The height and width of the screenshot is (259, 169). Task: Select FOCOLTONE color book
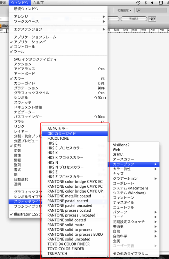(x=75, y=138)
